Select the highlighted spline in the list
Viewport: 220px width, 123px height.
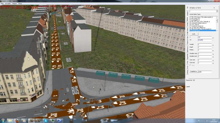(x=203, y=30)
